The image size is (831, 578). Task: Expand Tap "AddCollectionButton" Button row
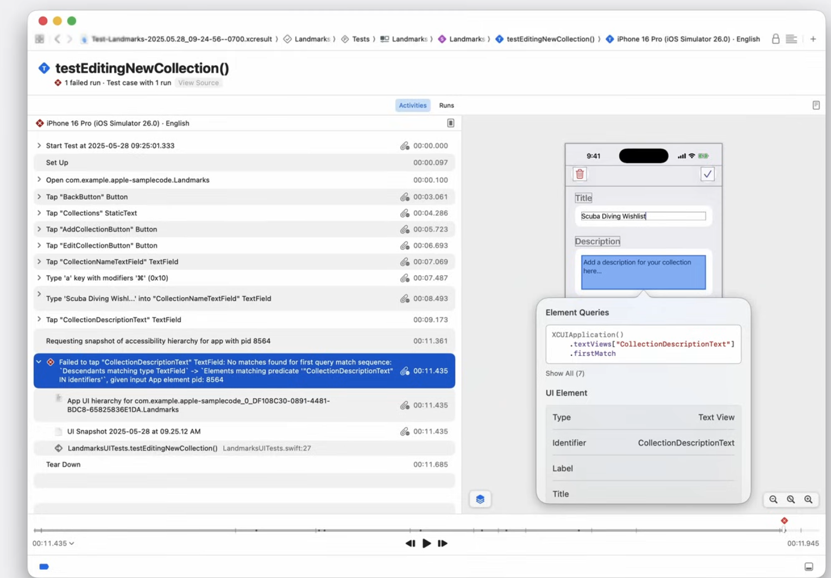point(39,229)
